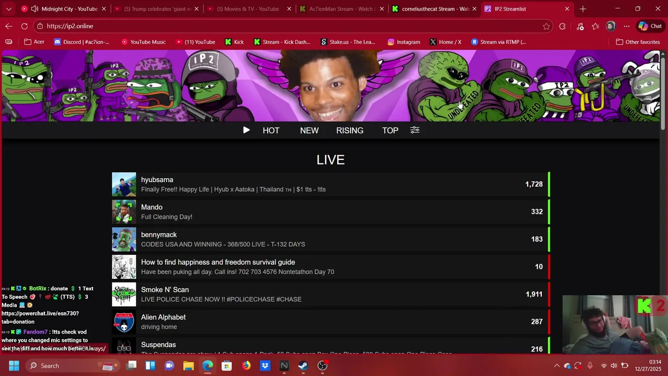Open volume control in system tray

coord(614,366)
